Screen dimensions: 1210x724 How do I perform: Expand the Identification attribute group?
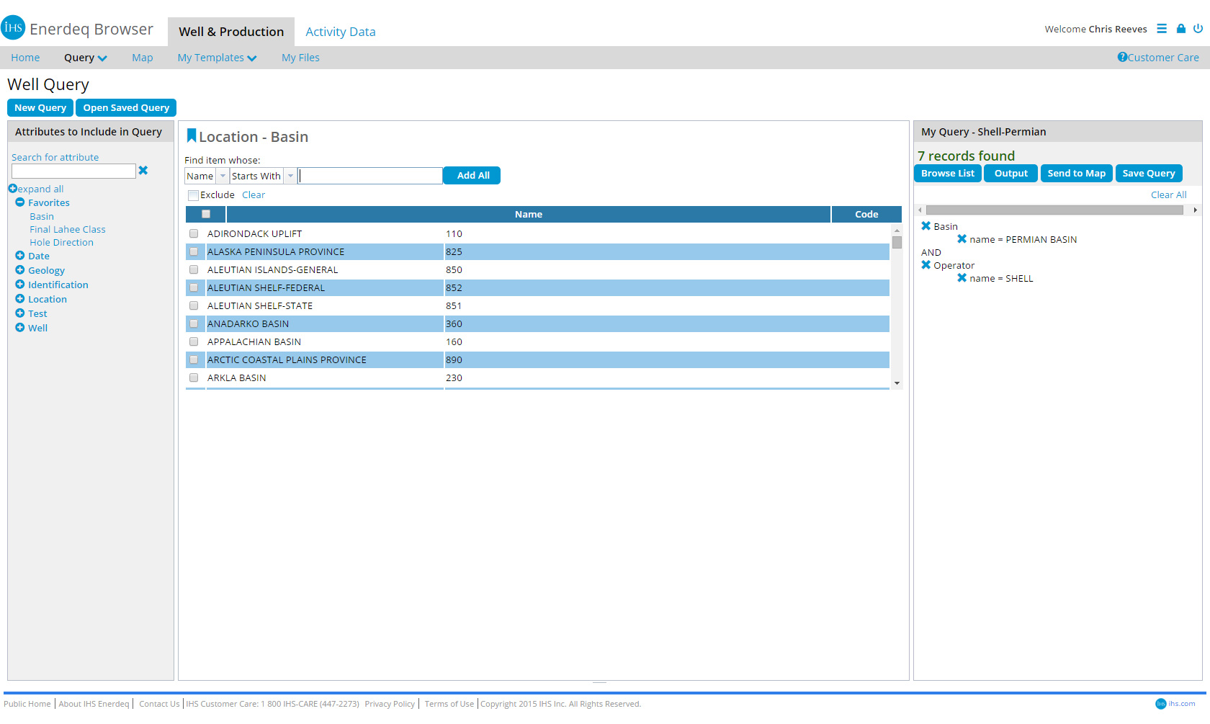point(20,285)
